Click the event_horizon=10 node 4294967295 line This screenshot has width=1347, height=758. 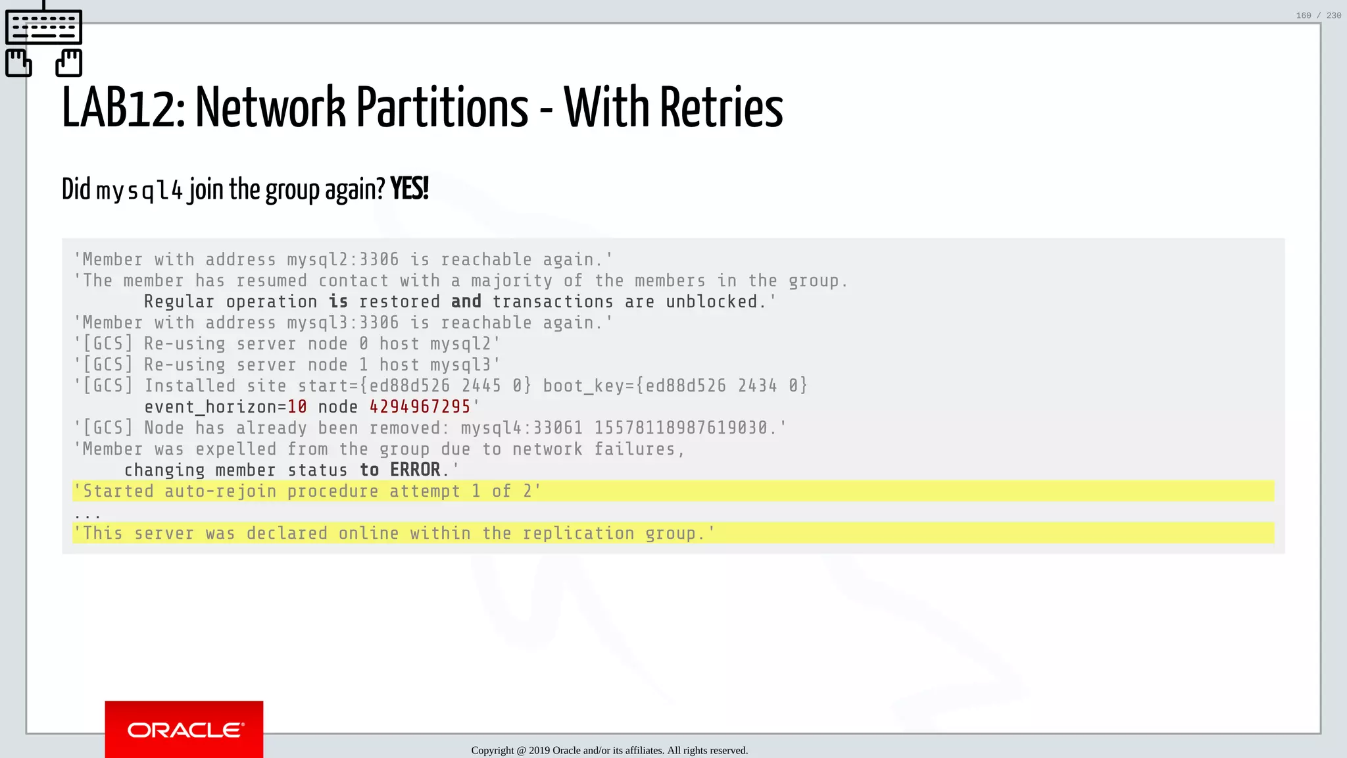[312, 407]
